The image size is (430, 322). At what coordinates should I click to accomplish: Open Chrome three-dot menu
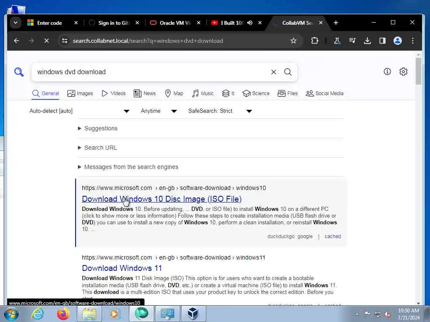point(413,41)
